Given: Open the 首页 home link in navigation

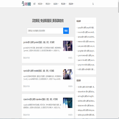Looking at the screenshot, I should pyautogui.click(x=34, y=4).
